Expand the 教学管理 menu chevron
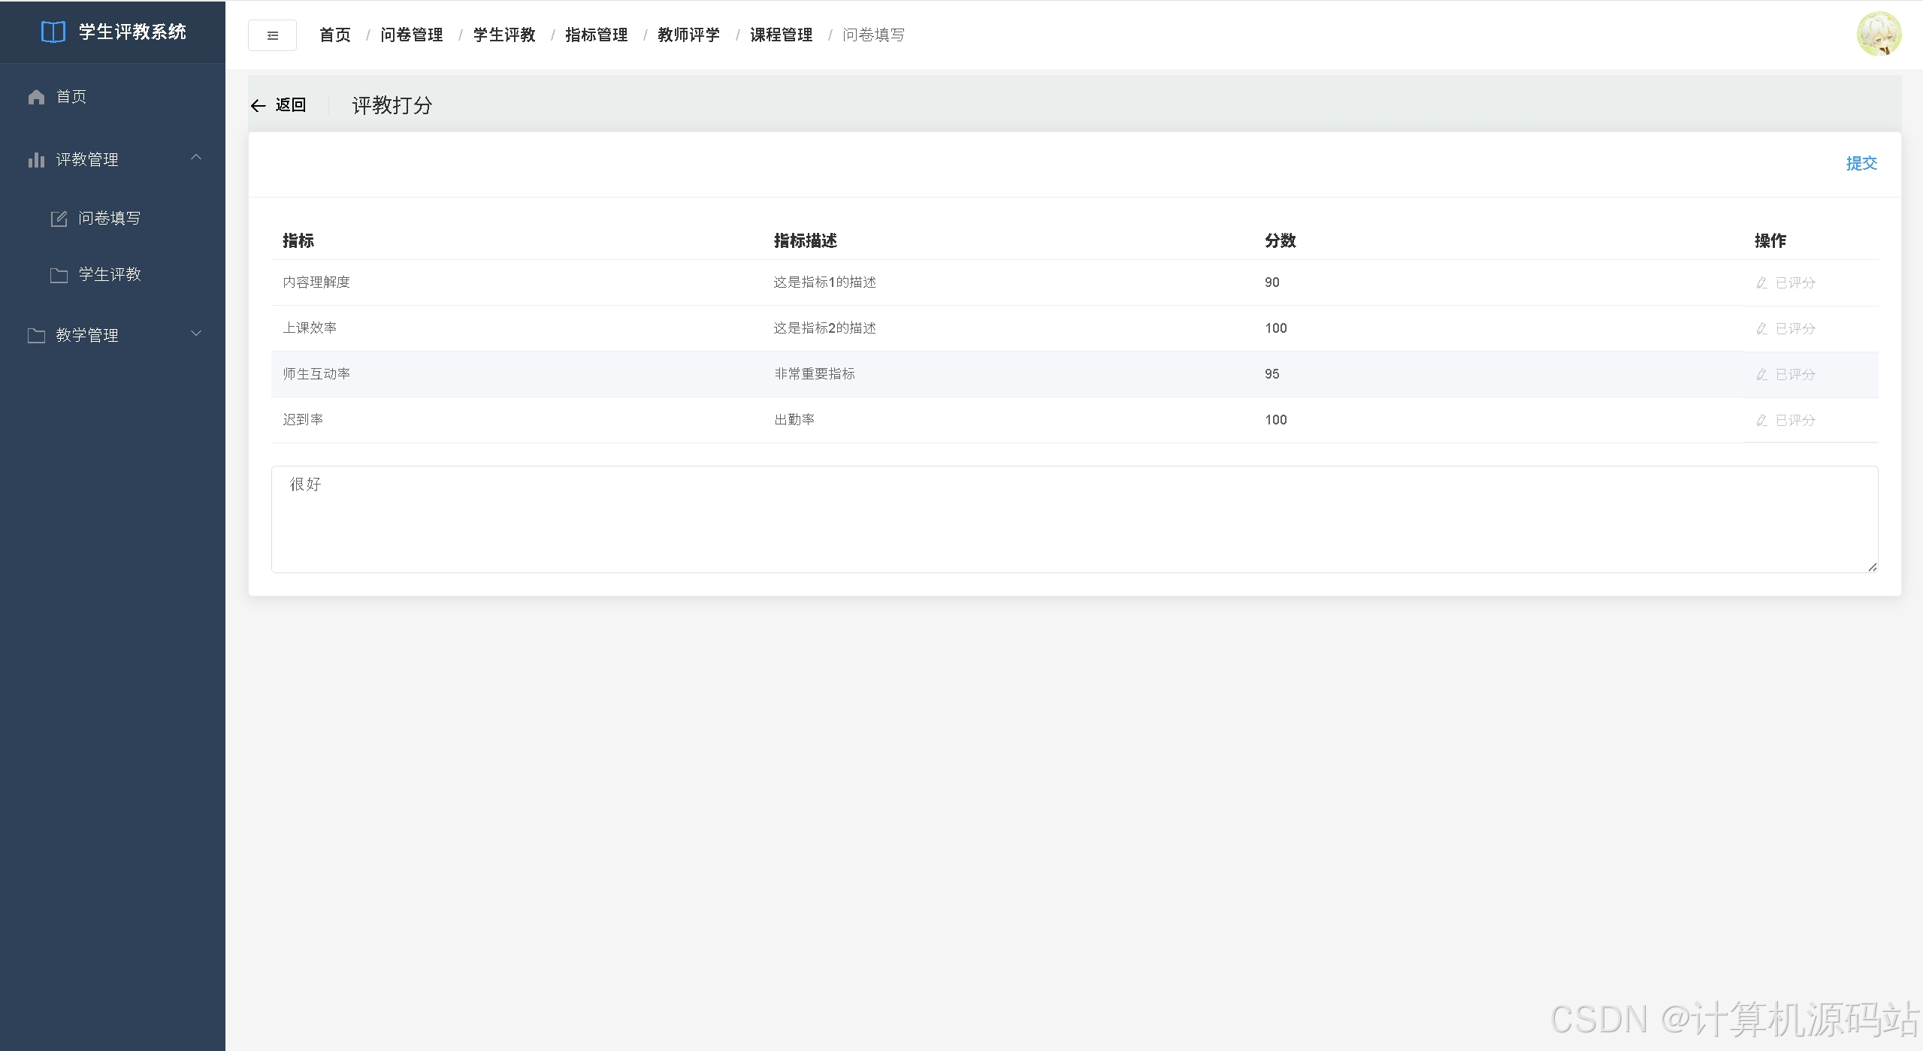This screenshot has width=1923, height=1051. 196,334
